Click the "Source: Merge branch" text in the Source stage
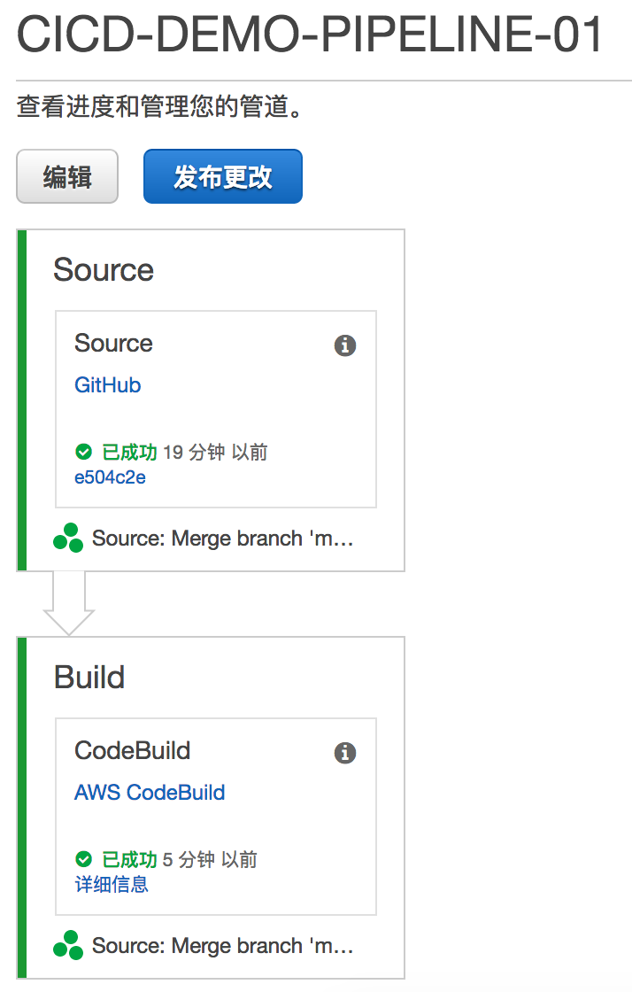 (222, 539)
